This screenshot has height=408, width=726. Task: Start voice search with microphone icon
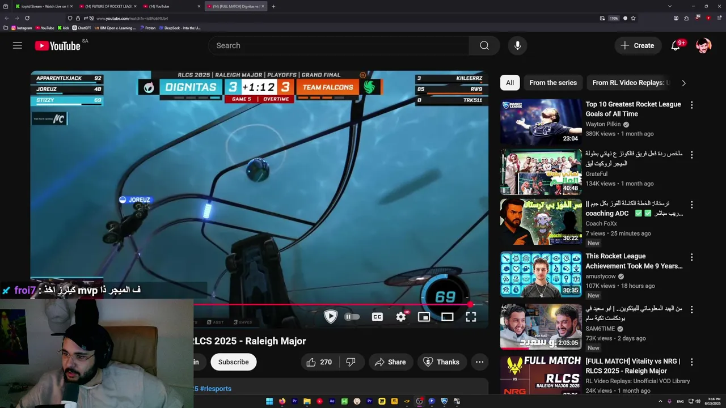[x=517, y=45]
